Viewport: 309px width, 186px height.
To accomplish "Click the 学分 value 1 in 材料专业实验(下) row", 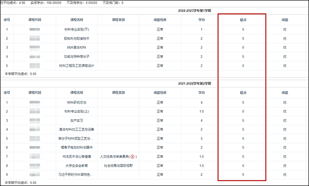I will tap(201, 29).
